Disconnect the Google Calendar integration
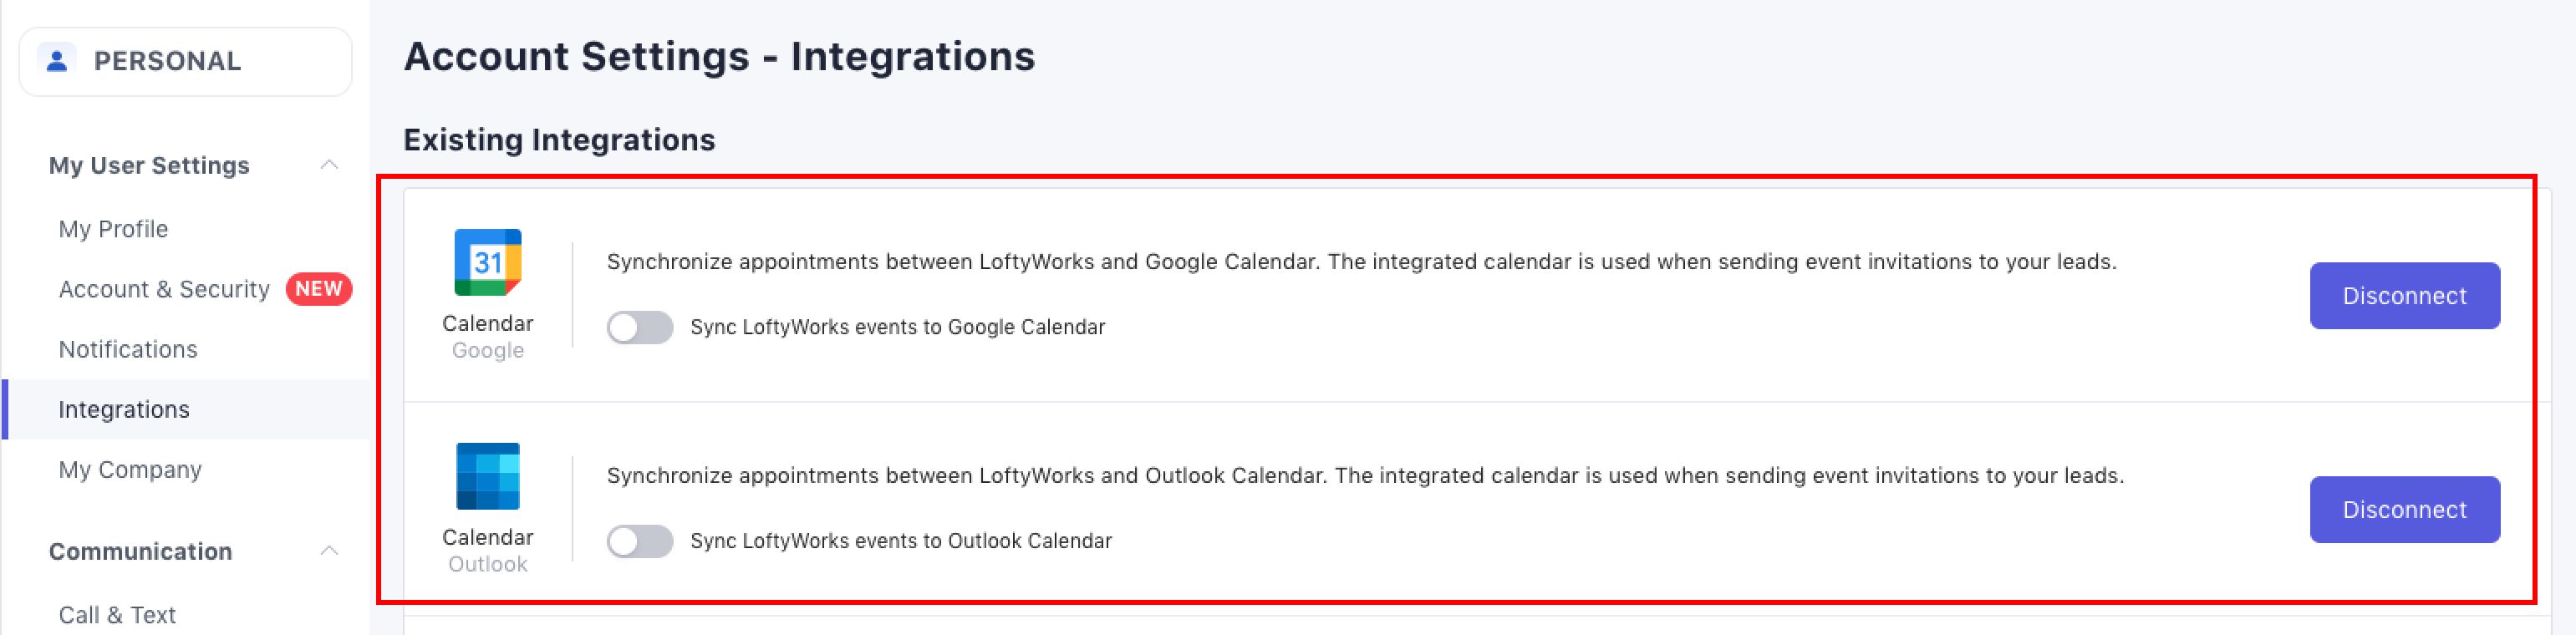This screenshot has width=2576, height=635. 2403,296
